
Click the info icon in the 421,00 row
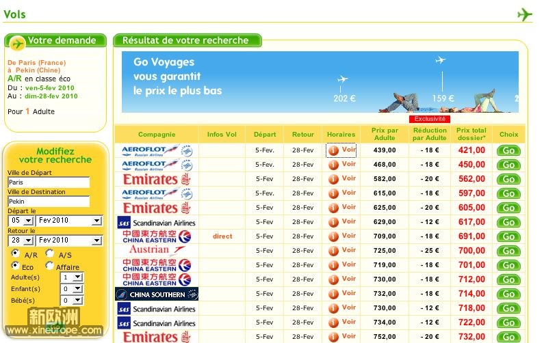click(333, 150)
